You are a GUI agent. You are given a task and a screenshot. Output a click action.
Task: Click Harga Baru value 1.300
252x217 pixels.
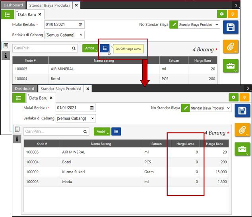[222, 182]
